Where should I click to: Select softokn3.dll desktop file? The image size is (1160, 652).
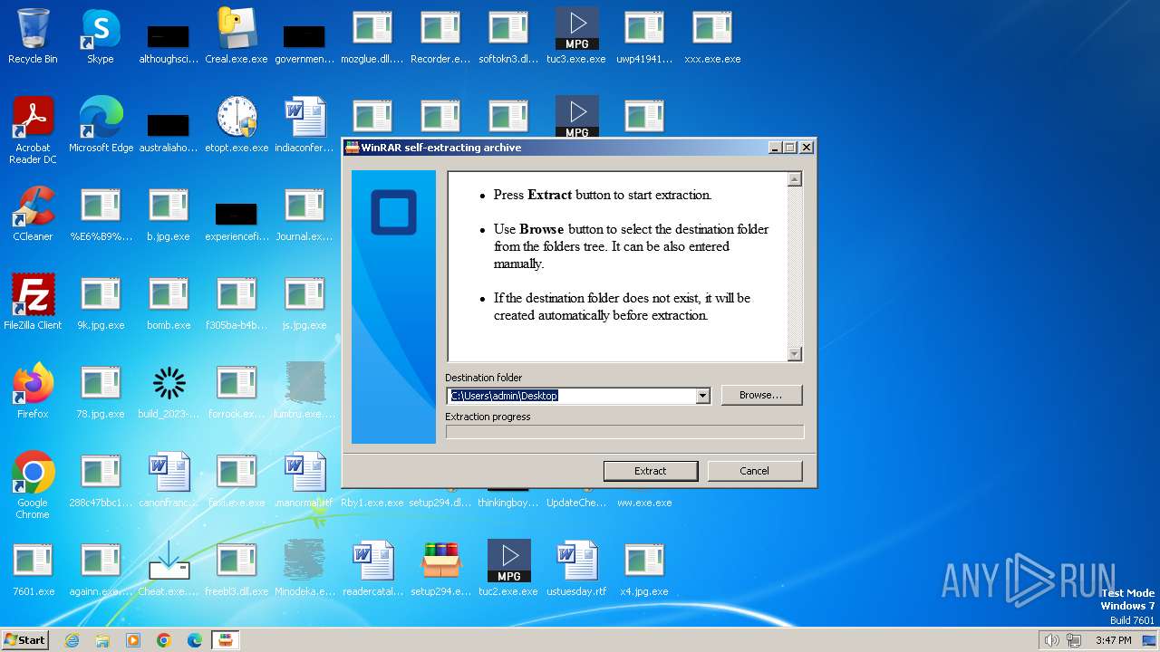point(508,36)
